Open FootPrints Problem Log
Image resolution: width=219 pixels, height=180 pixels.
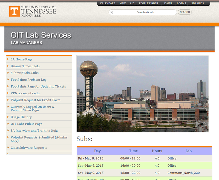click(x=29, y=80)
